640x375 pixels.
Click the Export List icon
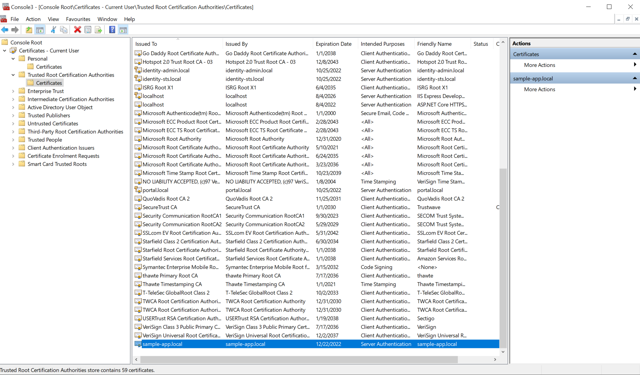tap(98, 30)
